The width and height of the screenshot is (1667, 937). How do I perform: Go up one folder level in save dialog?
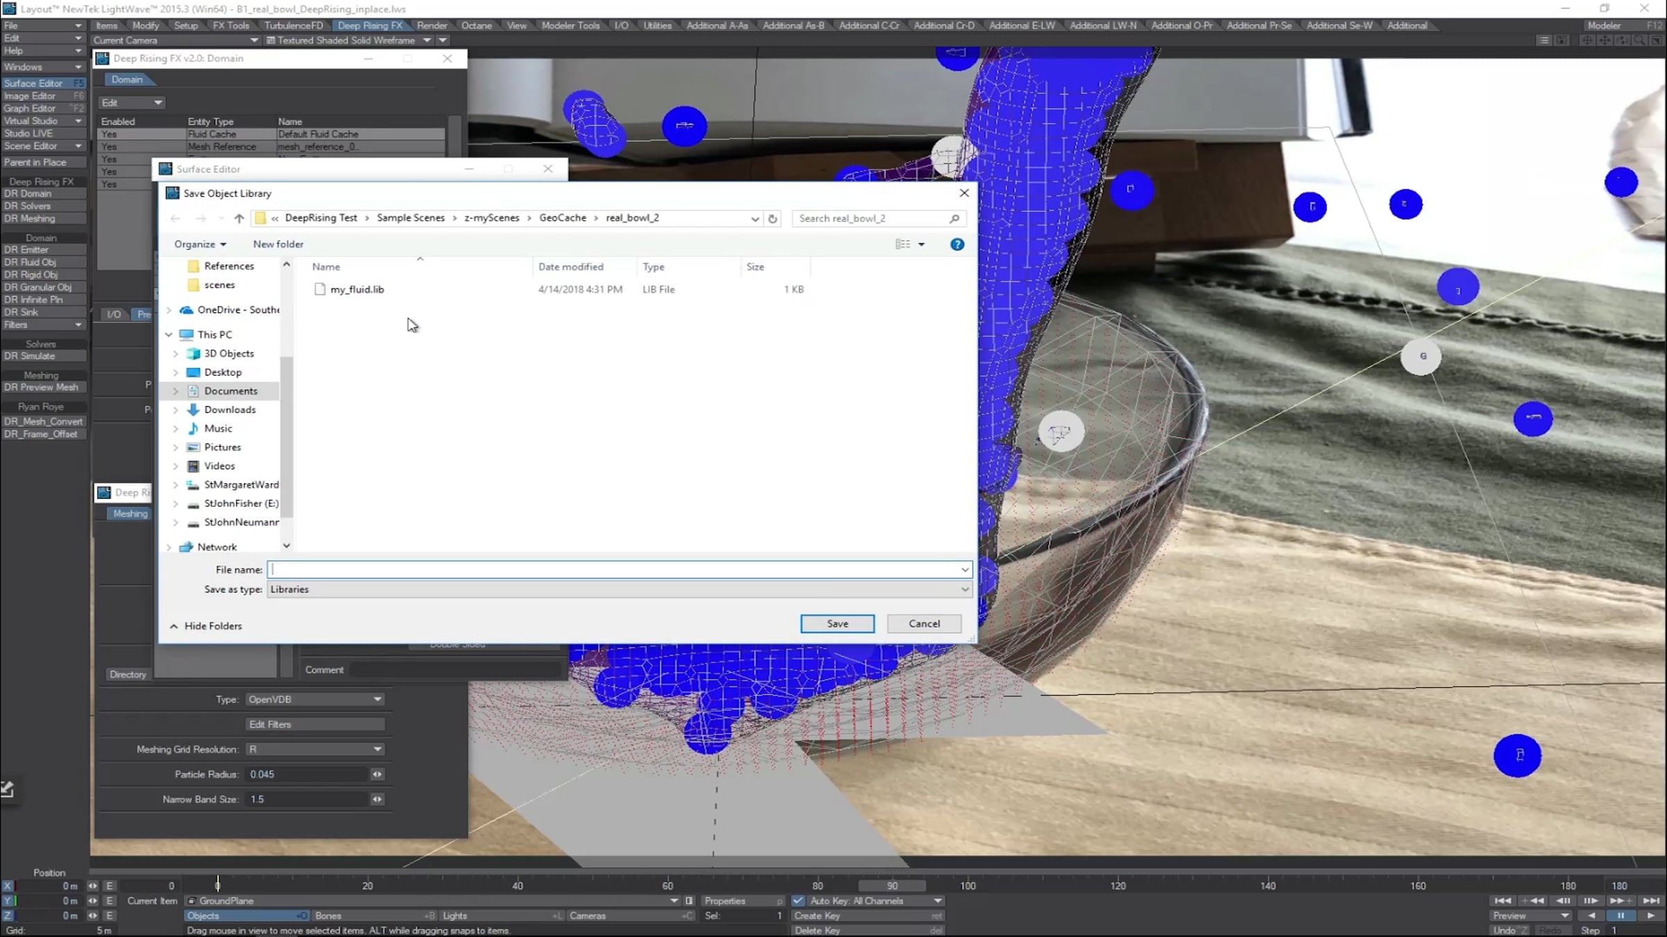click(239, 219)
